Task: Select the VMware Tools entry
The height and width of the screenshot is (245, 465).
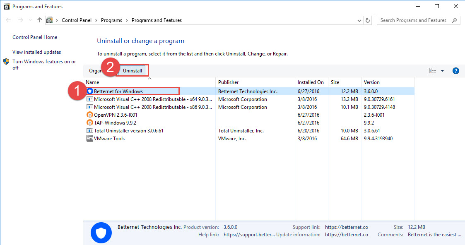Action: pyautogui.click(x=249, y=138)
